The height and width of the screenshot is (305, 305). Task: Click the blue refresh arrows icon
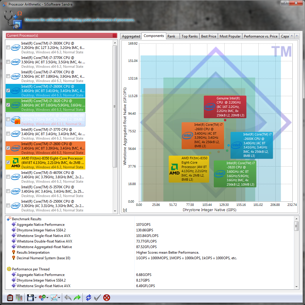(x=89, y=298)
